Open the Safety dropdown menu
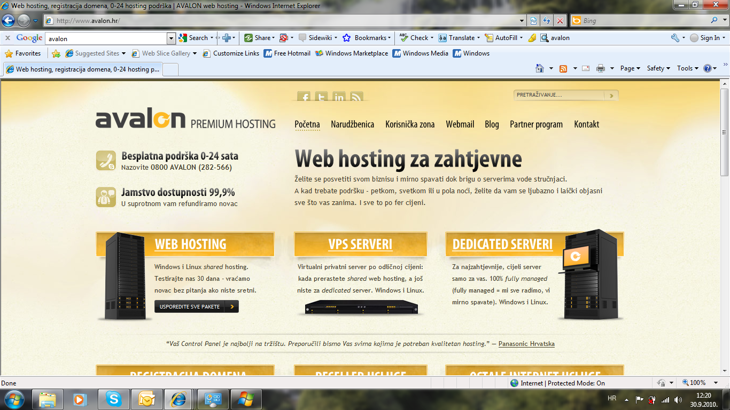This screenshot has width=730, height=410. coord(658,68)
